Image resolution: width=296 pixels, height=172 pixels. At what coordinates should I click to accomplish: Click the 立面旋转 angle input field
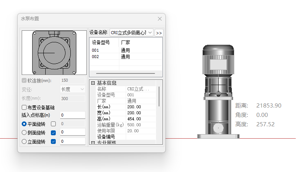(73, 141)
